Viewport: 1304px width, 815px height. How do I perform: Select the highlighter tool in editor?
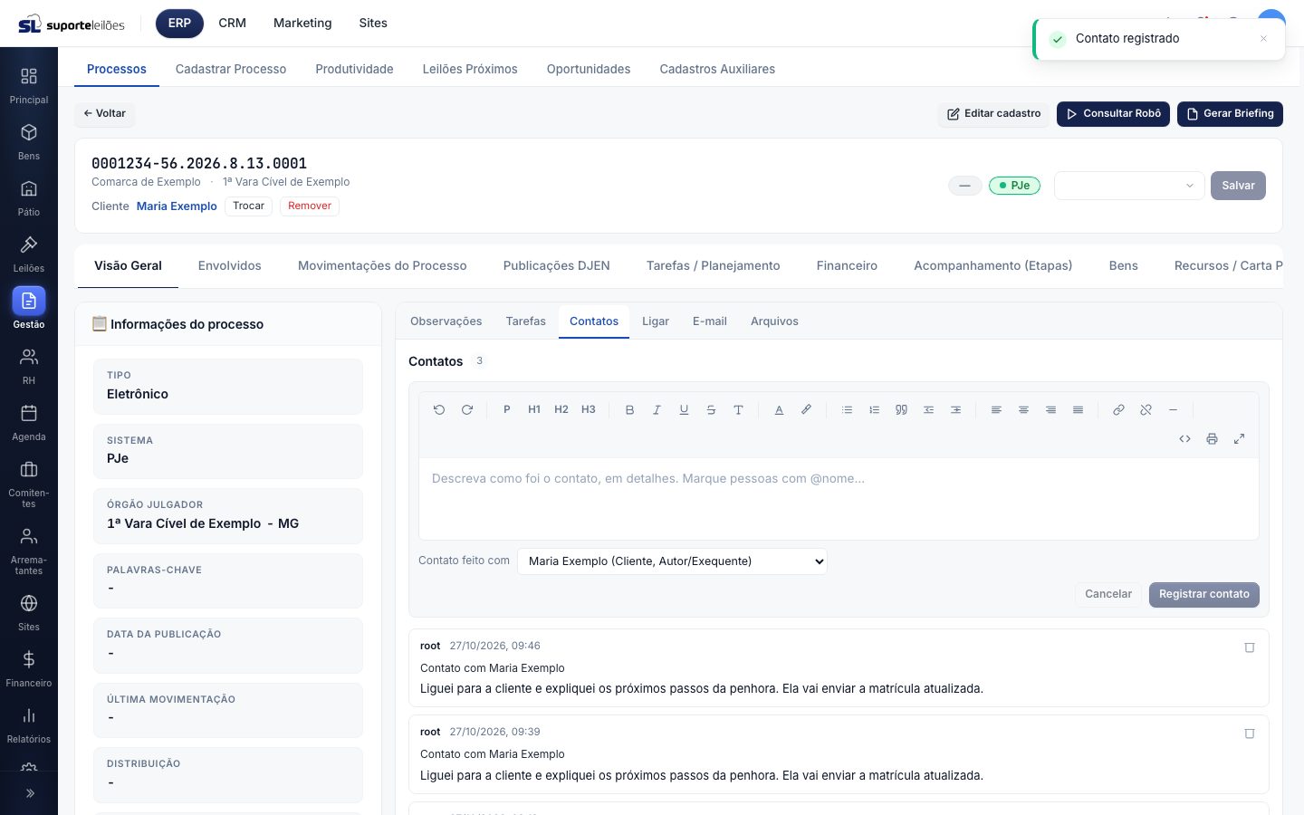(x=806, y=410)
